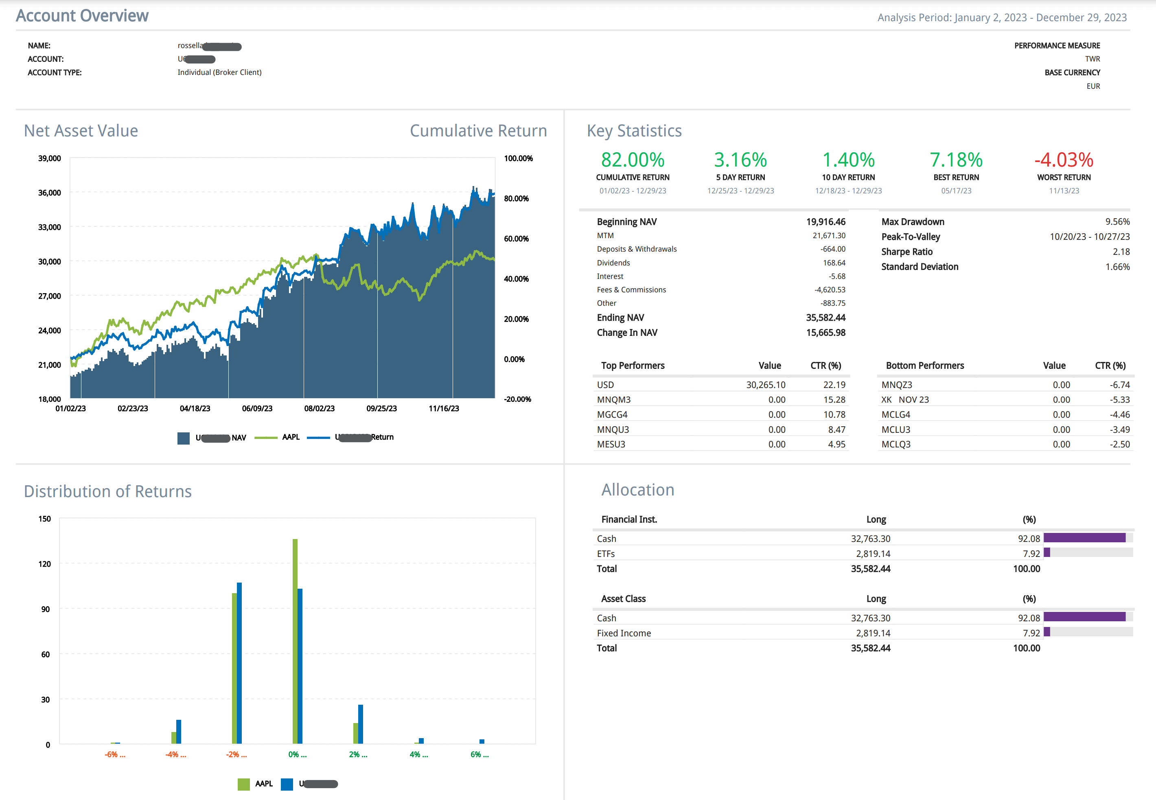Screen dimensions: 1156x800
Task: Click the purple Fixed Income allocation bar
Action: (x=1047, y=632)
